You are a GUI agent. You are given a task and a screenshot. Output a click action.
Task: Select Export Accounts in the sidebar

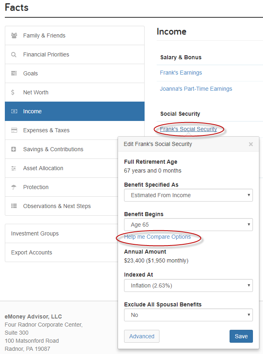[62, 252]
